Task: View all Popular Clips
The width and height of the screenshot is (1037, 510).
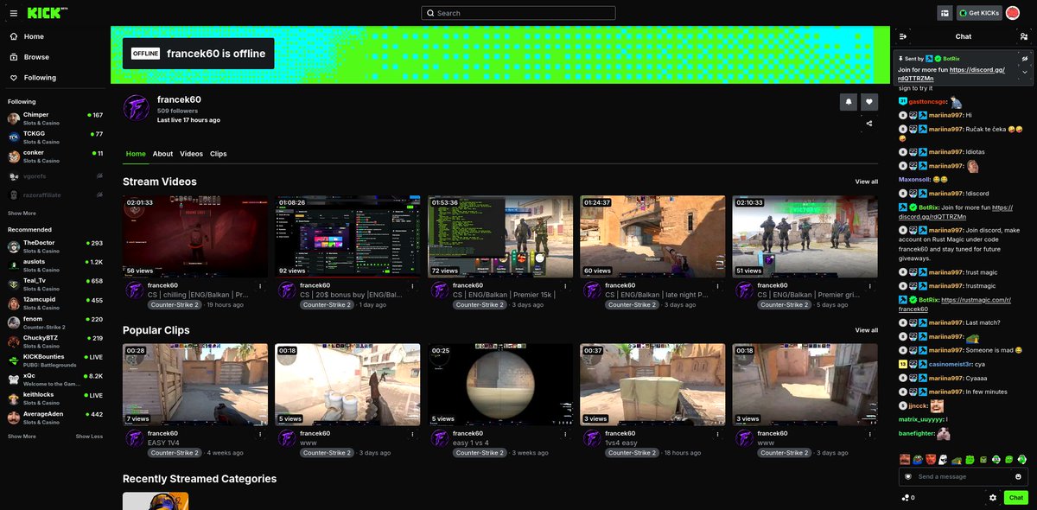Action: (x=866, y=330)
